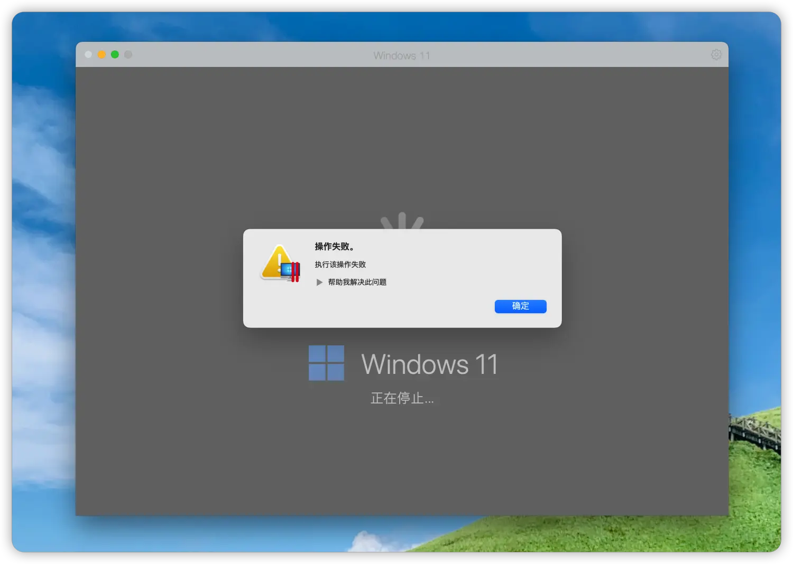Click the fourth gray button in the title bar
This screenshot has width=793, height=564.
click(128, 54)
